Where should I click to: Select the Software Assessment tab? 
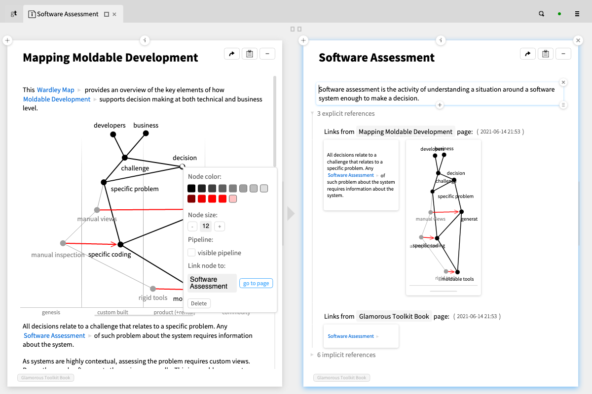(x=68, y=14)
